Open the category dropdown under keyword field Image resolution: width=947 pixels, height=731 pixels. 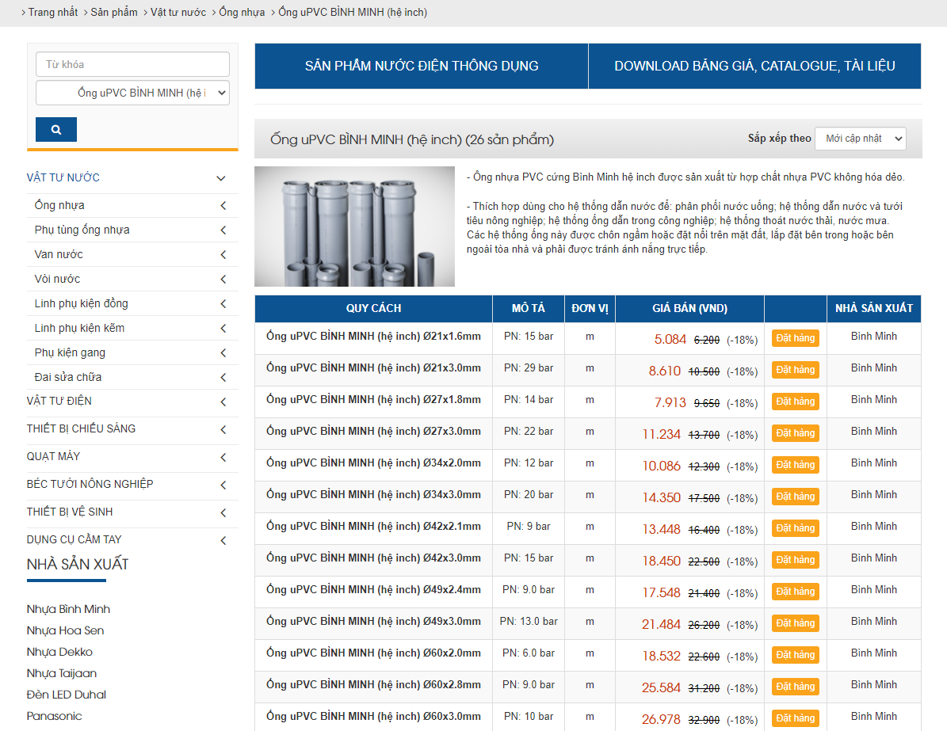point(133,93)
